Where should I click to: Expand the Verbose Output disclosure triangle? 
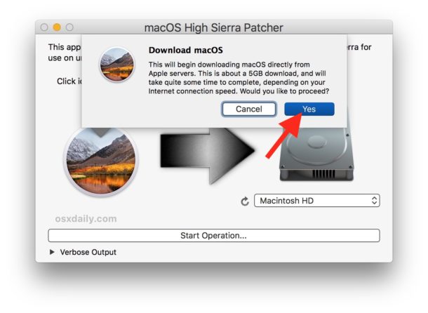coord(52,252)
